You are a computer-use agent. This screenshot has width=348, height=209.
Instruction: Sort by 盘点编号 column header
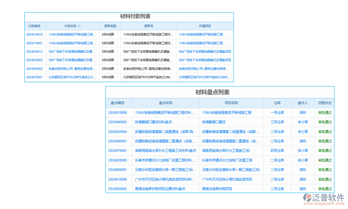pos(118,103)
